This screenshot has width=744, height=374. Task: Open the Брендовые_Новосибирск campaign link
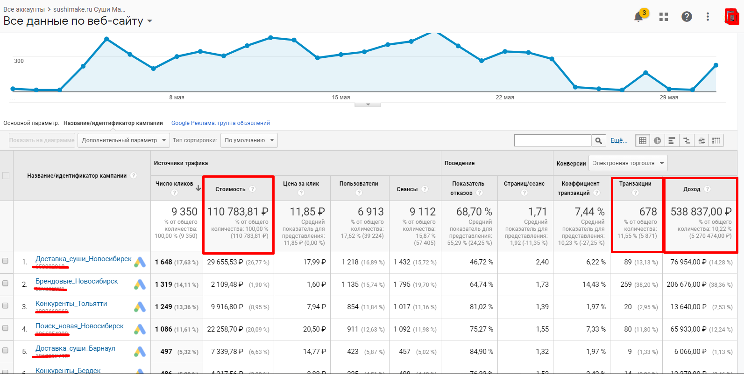[x=77, y=281]
